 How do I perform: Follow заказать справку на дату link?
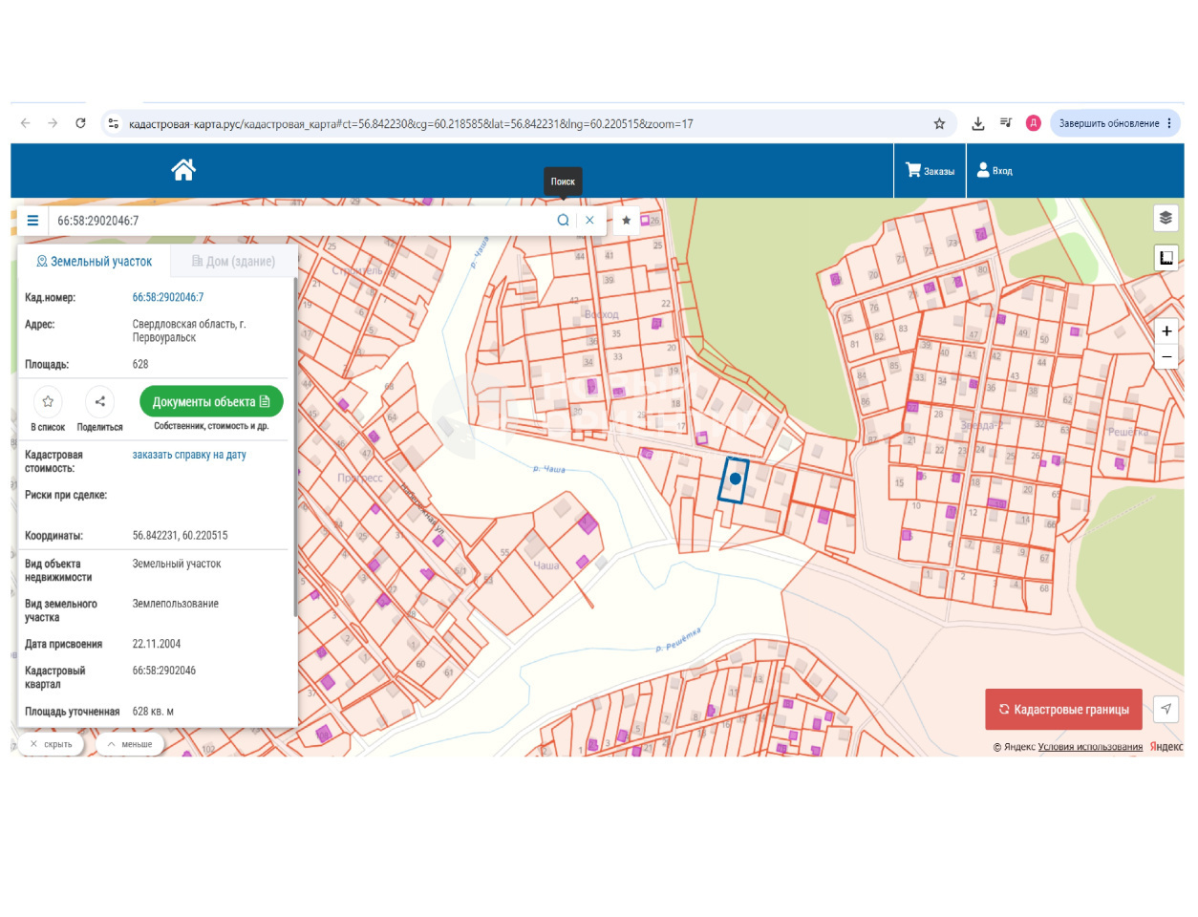click(x=189, y=455)
